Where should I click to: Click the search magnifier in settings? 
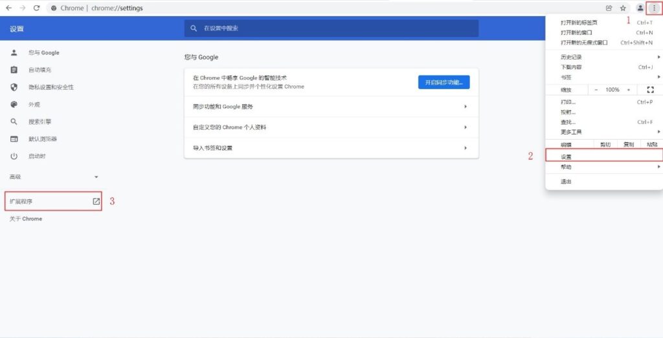pos(194,28)
